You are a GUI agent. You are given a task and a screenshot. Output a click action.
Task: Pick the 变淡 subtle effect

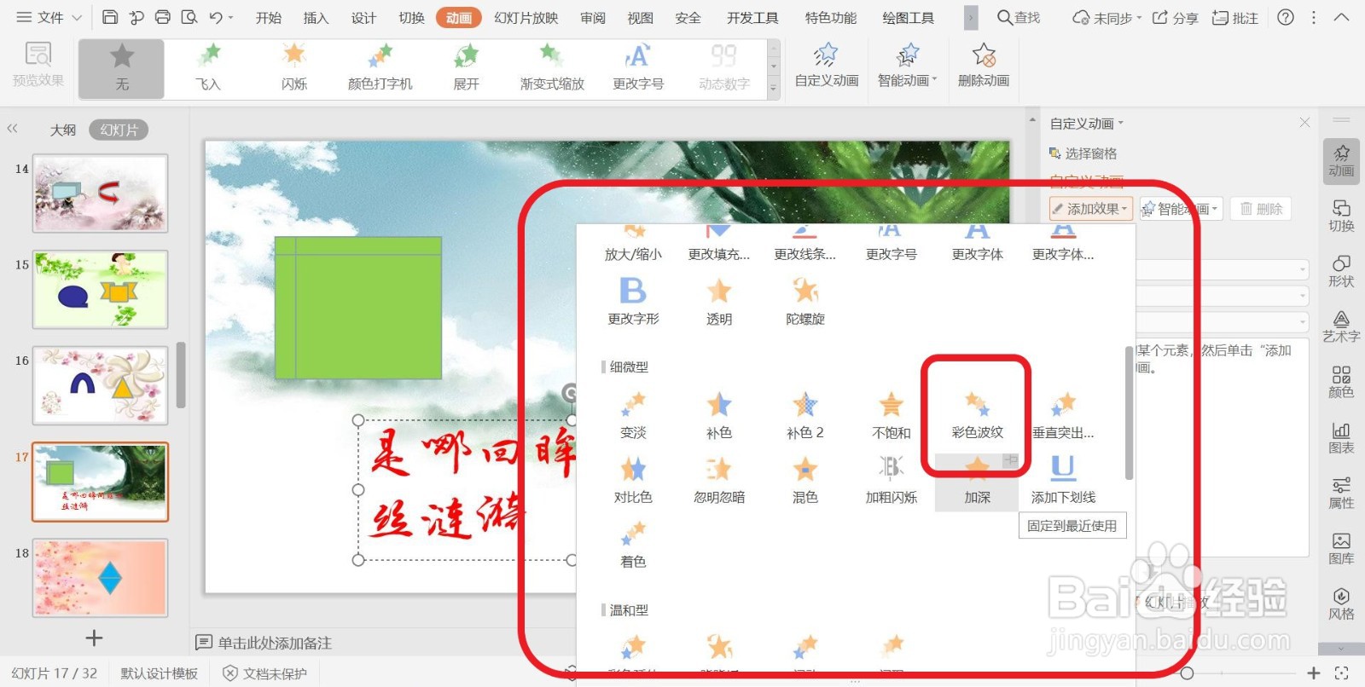click(633, 415)
